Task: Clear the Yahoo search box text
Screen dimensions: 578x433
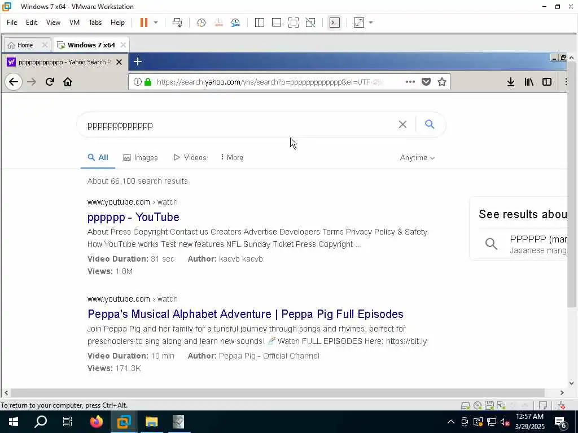Action: coord(402,125)
